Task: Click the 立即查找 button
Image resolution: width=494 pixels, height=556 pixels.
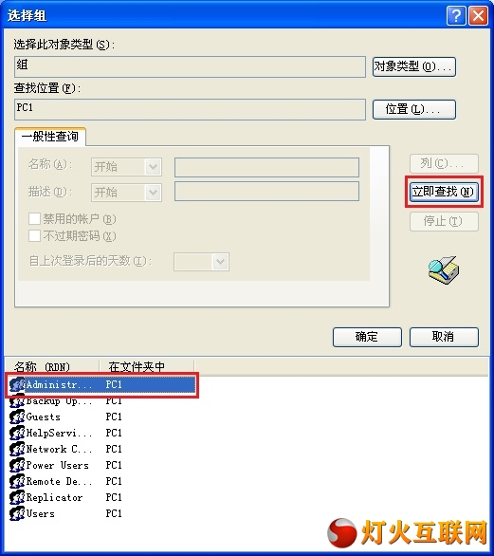Action: (x=444, y=192)
